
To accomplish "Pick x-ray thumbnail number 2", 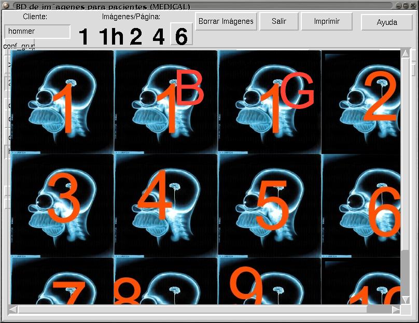I will [361, 102].
